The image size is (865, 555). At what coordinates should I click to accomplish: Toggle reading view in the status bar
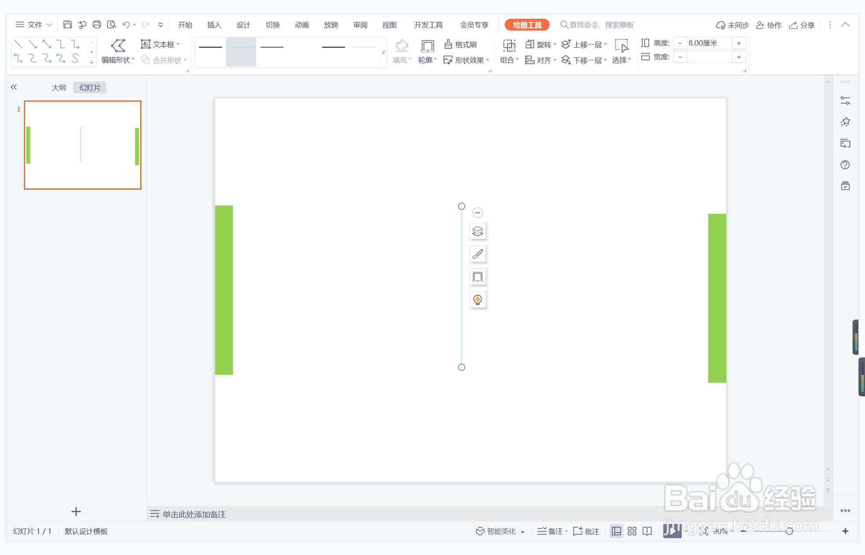[647, 531]
